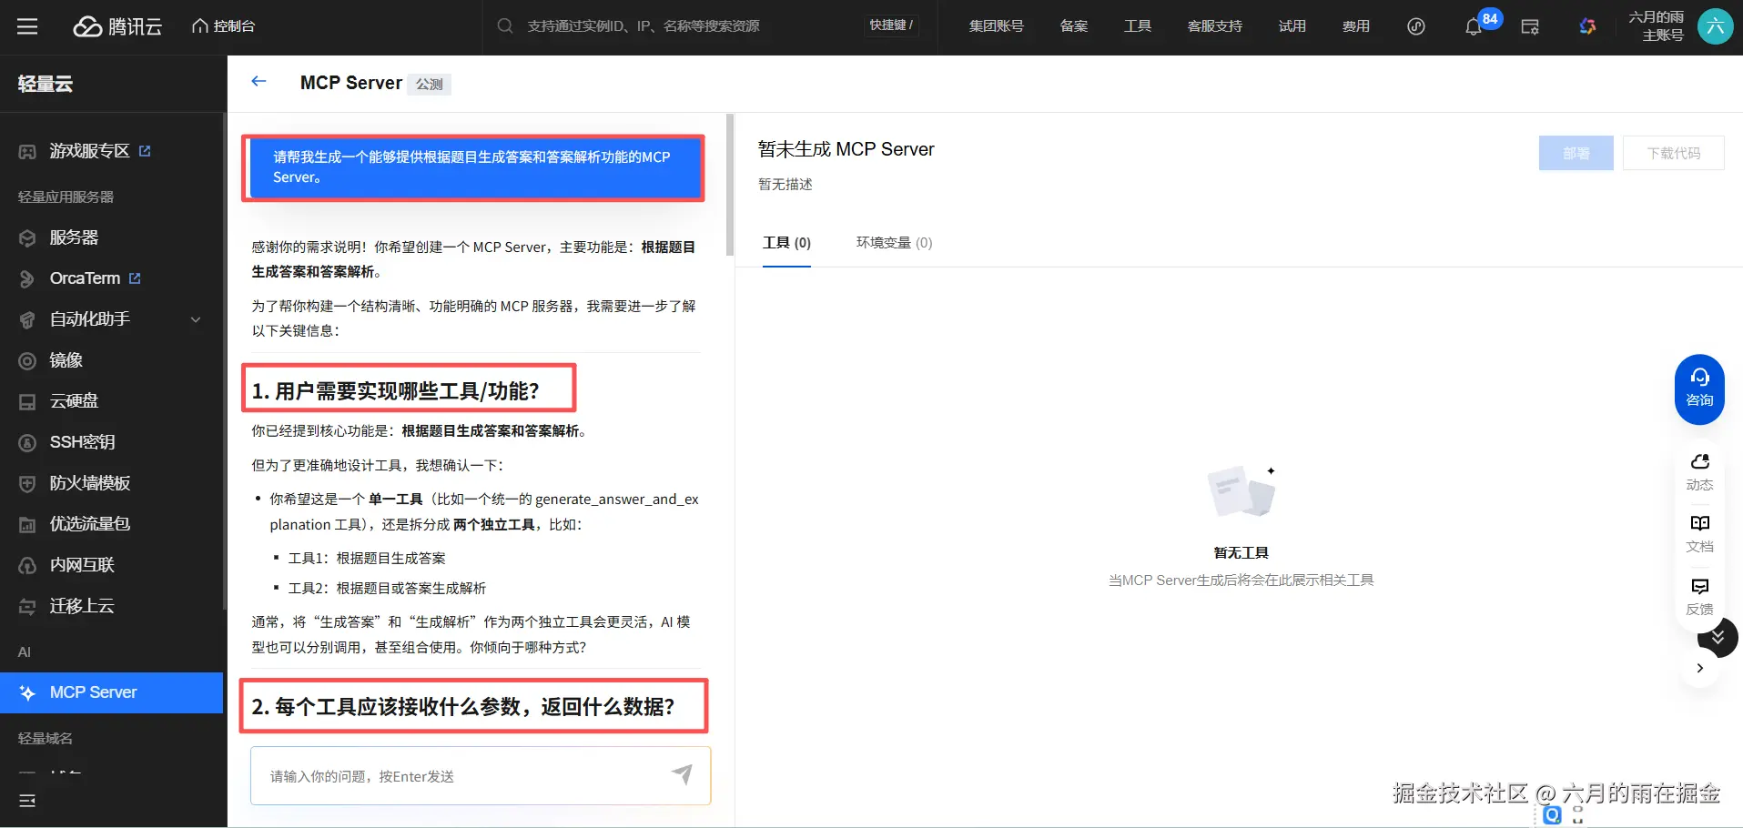Click the 优选流量包 chart icon

tap(27, 525)
